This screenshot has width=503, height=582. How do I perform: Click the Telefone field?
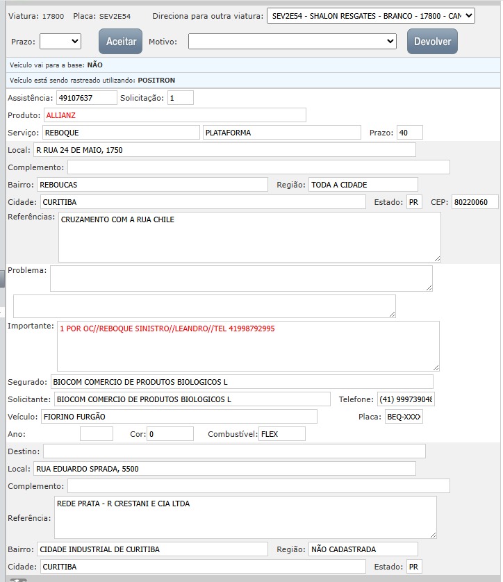[x=406, y=399]
